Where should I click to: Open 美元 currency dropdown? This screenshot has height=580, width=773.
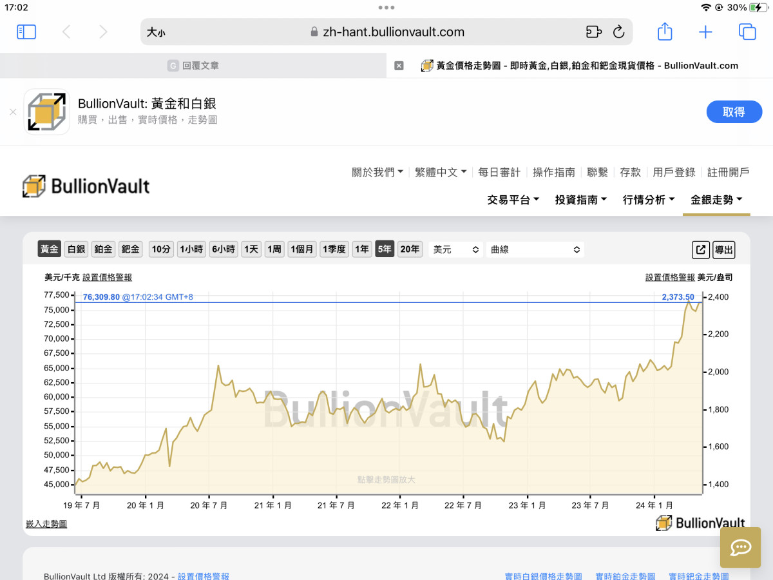[456, 249]
